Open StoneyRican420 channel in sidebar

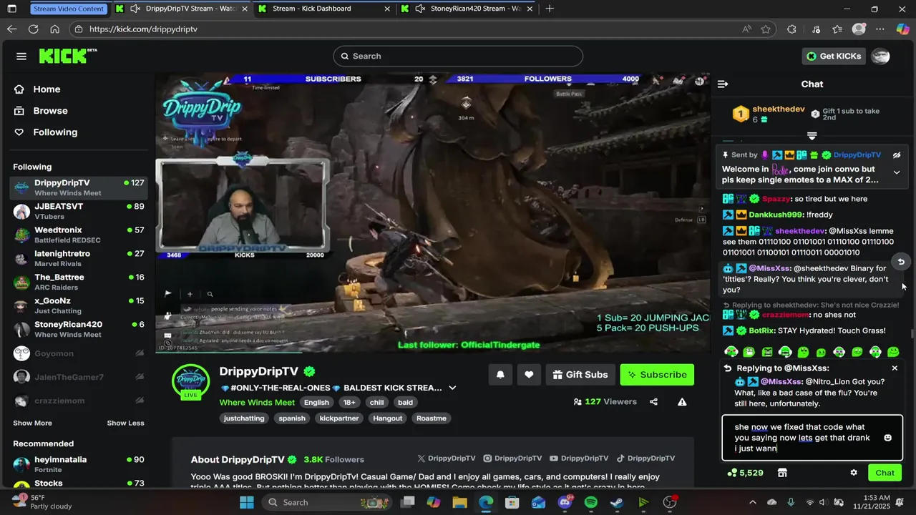pos(79,329)
